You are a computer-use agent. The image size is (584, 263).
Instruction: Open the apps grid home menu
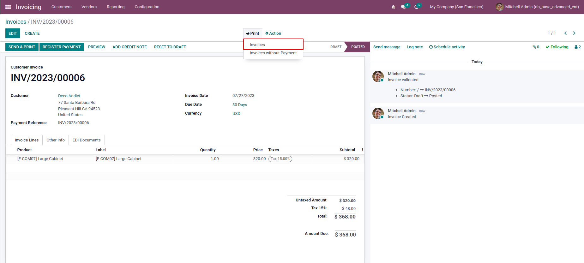click(8, 7)
